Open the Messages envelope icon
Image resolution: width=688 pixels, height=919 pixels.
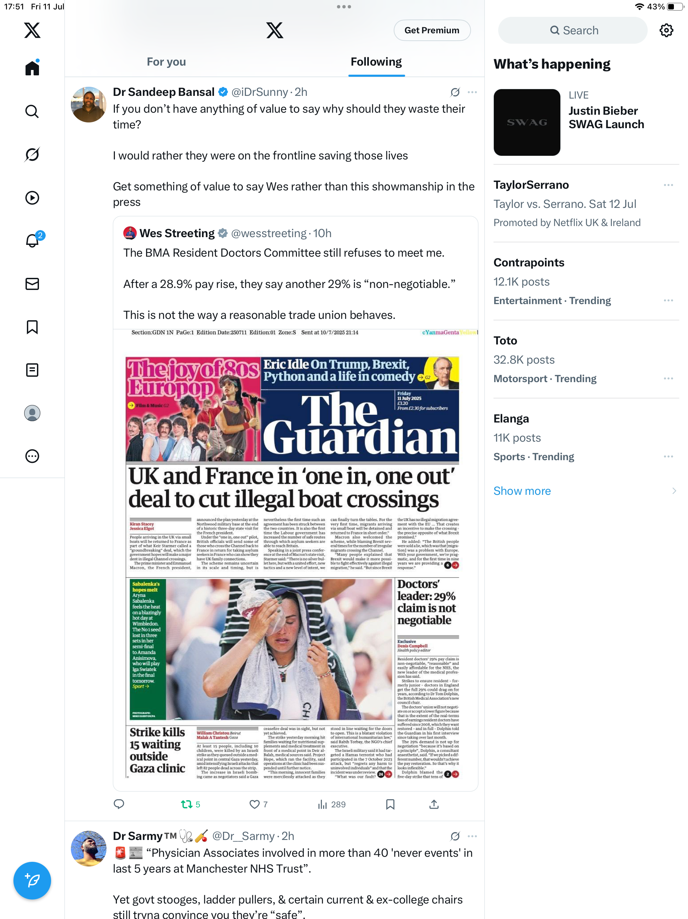click(x=32, y=284)
